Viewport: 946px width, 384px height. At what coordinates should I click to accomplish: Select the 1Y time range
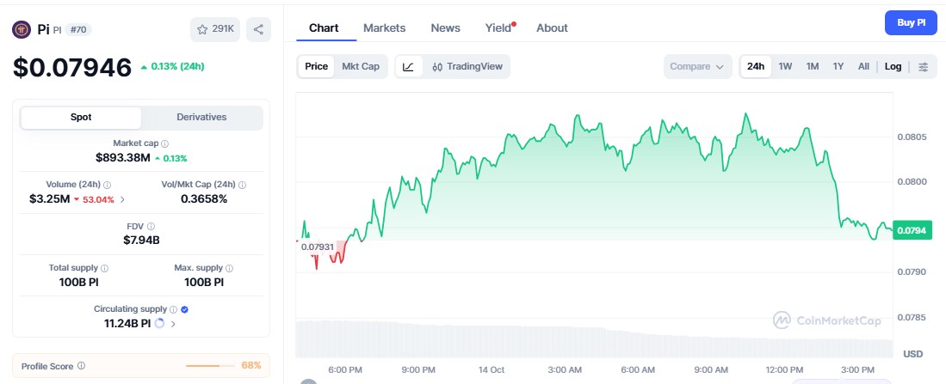click(838, 67)
